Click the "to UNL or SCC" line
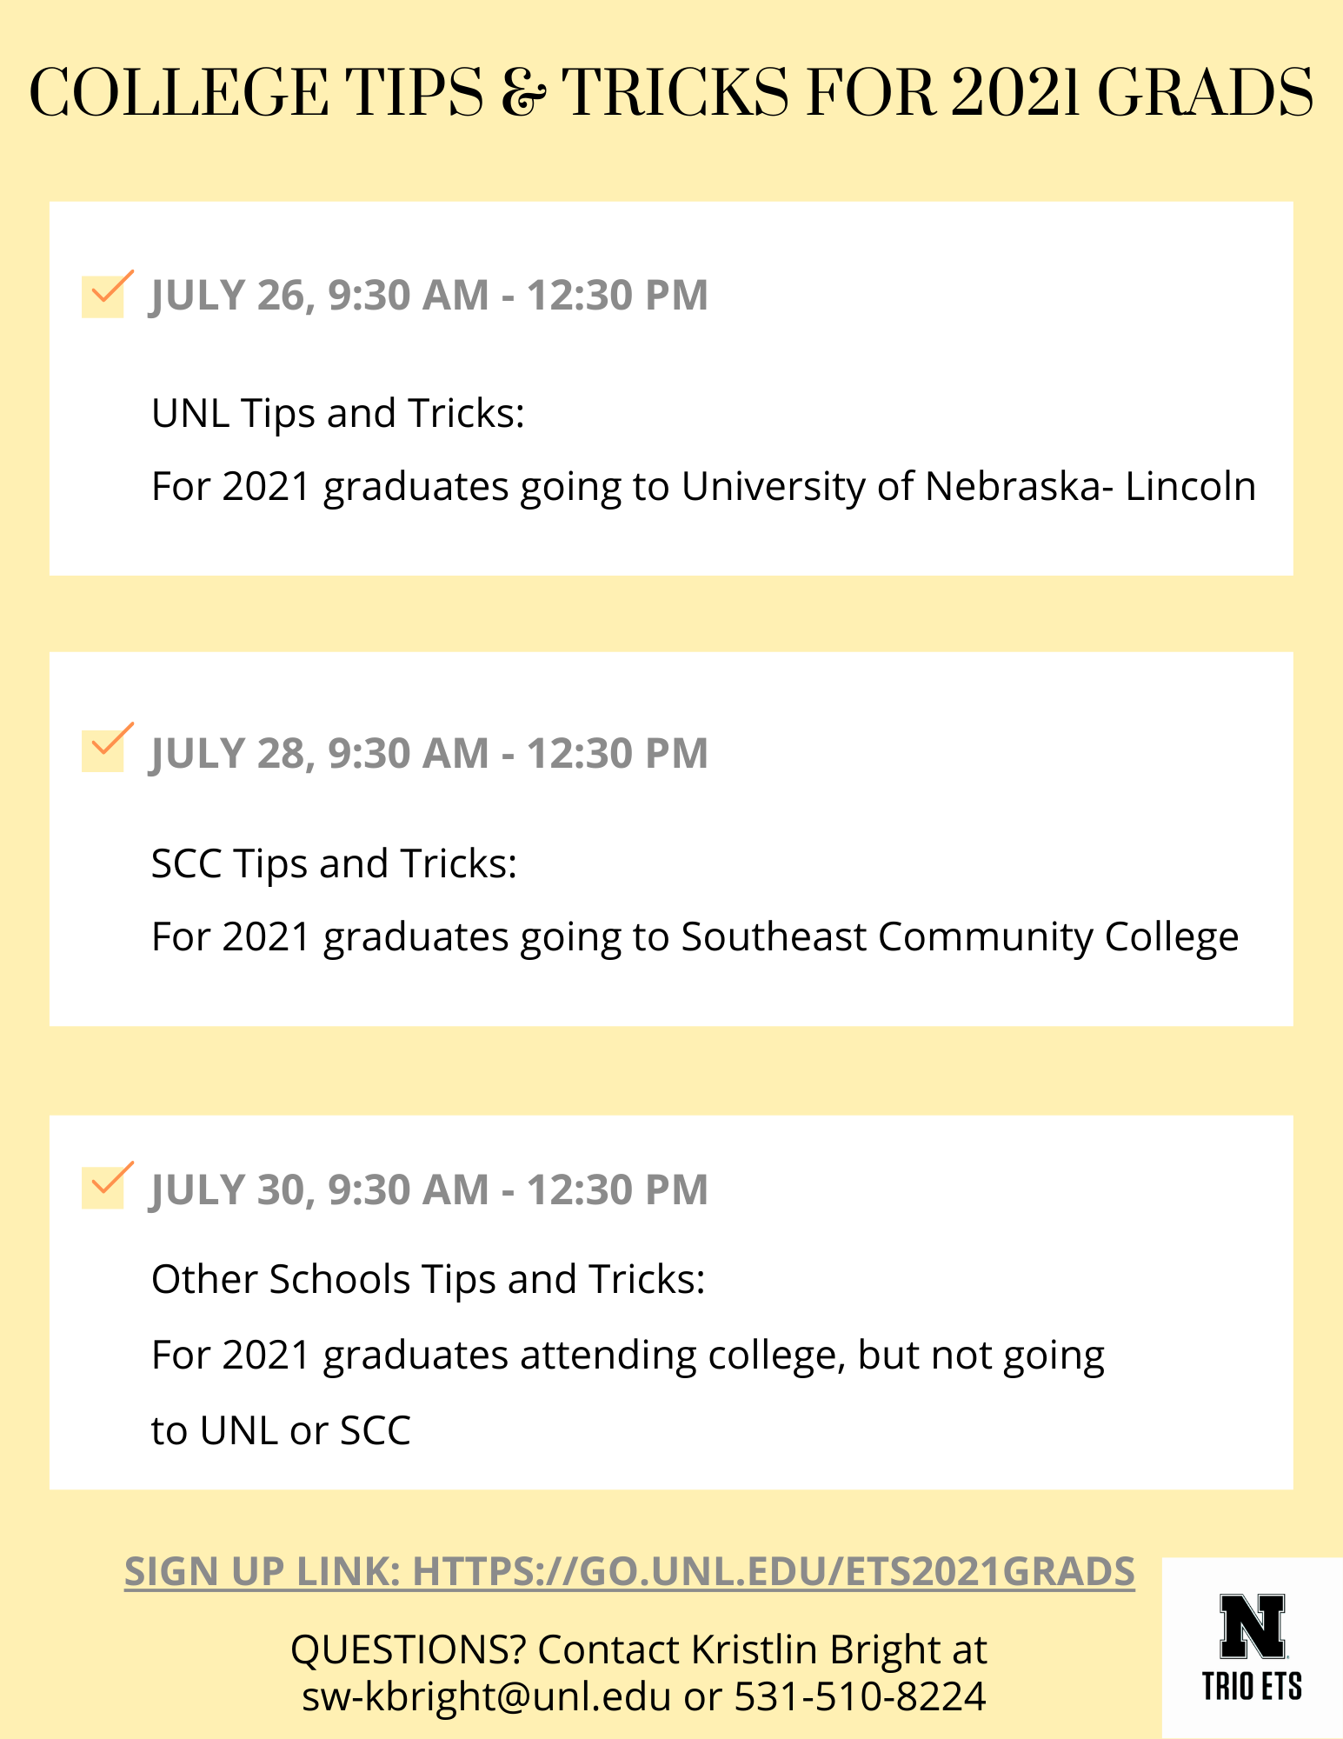This screenshot has width=1343, height=1739. (x=281, y=1430)
